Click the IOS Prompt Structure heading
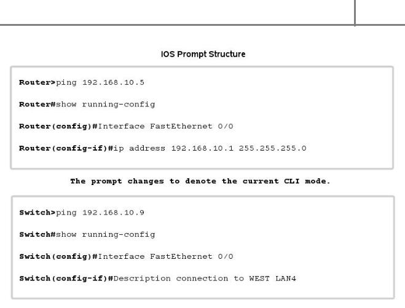Screen dimensions: 405x308 [203, 54]
